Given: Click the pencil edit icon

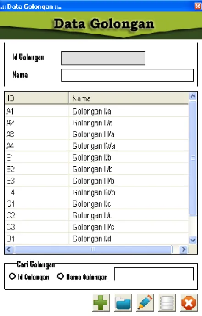Looking at the screenshot, I should click(145, 303).
